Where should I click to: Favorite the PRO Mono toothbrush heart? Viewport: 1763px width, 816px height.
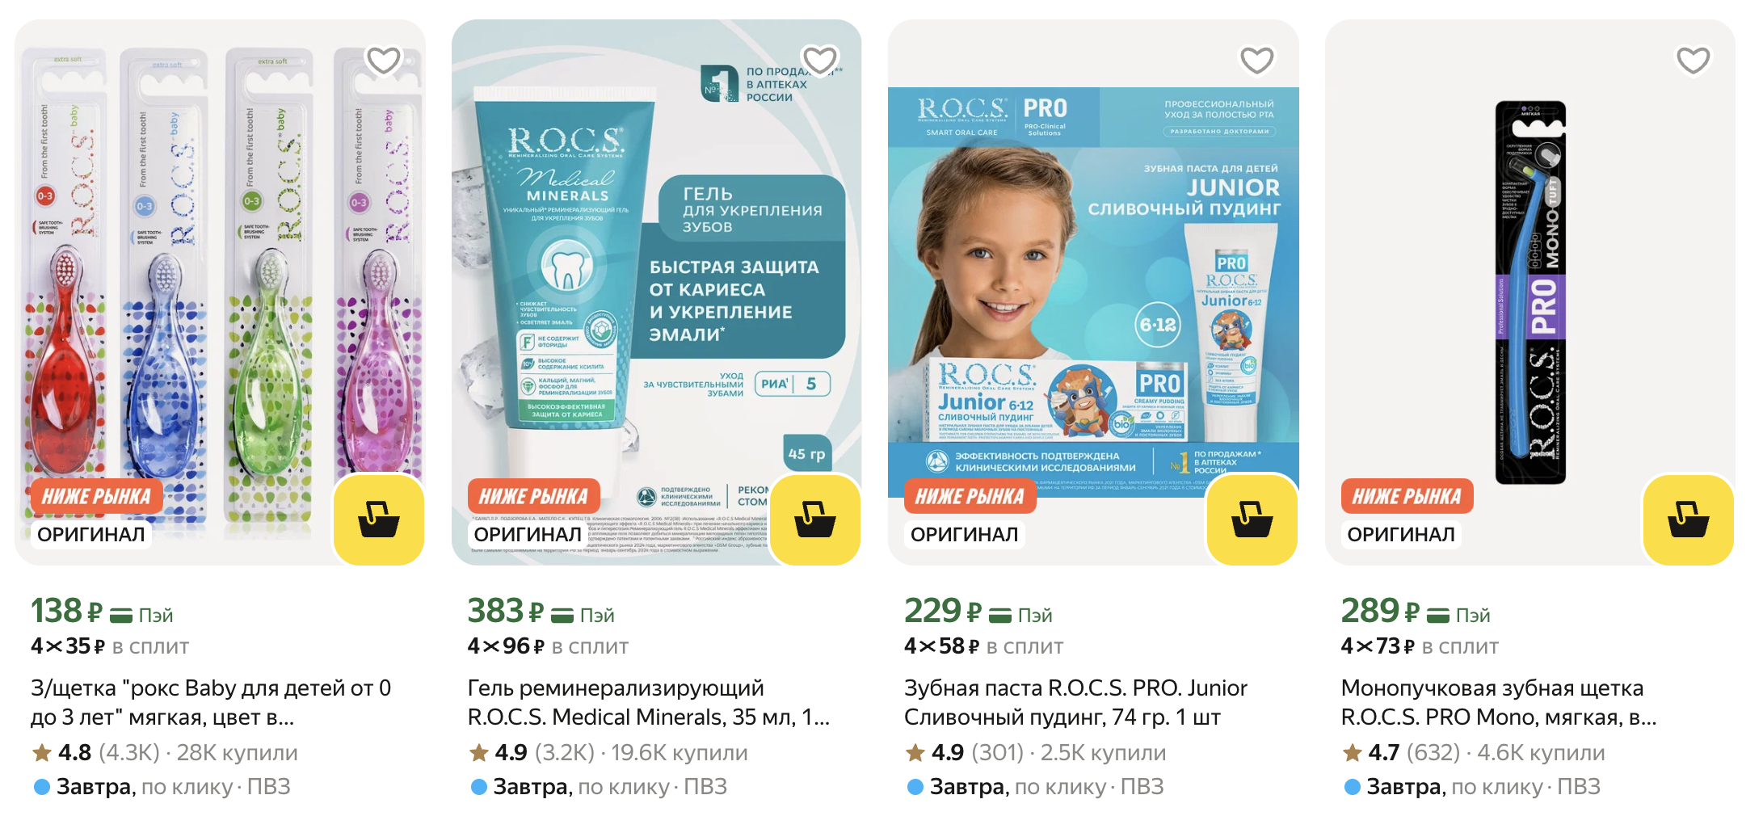coord(1693,60)
